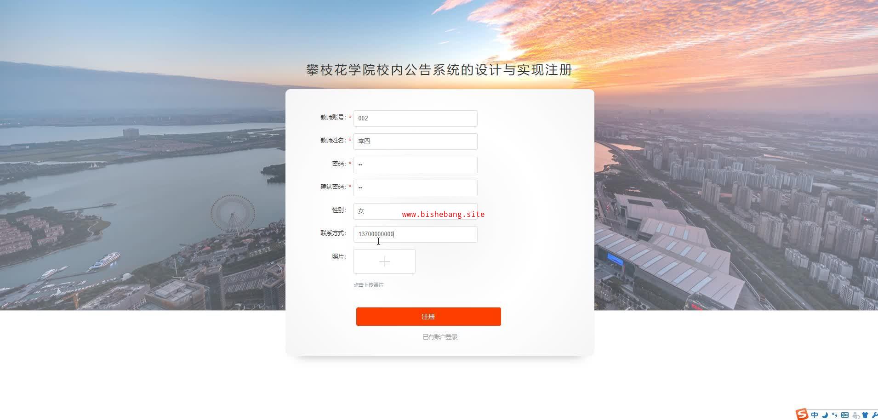The width and height of the screenshot is (878, 420).
Task: Select the 密码 password field
Action: pyautogui.click(x=416, y=165)
